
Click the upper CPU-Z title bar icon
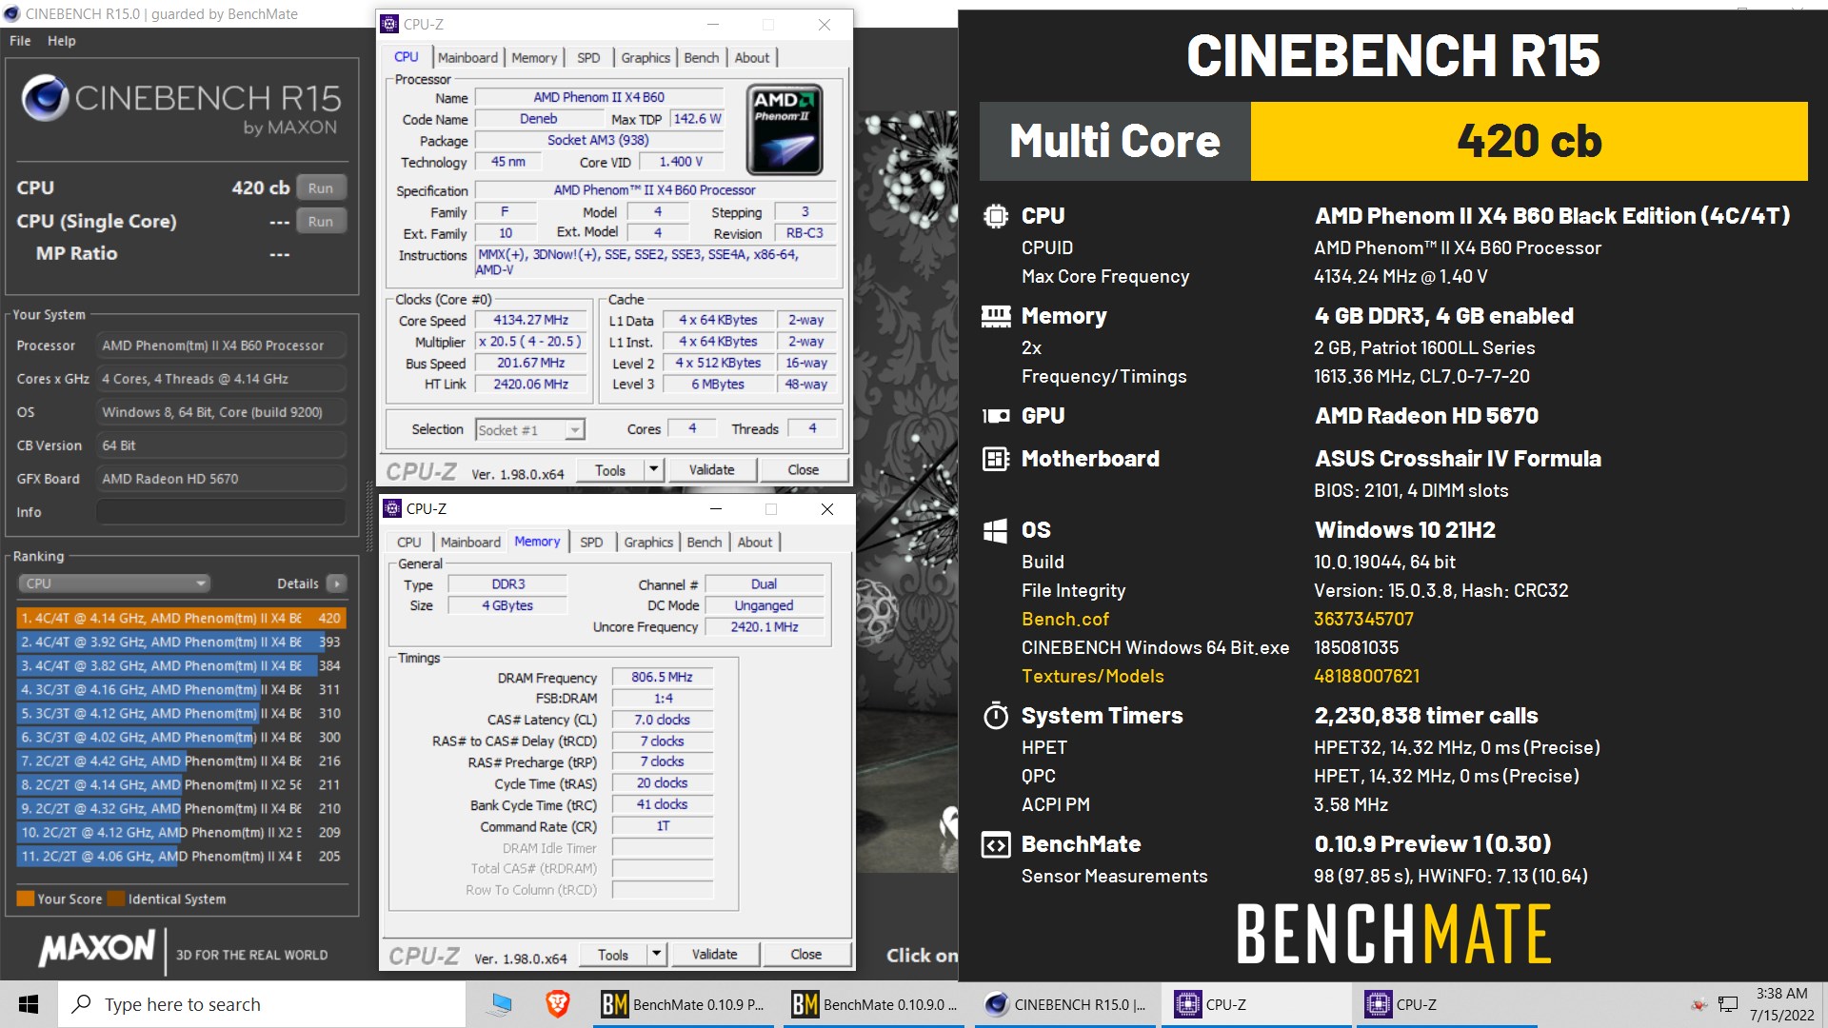390,25
